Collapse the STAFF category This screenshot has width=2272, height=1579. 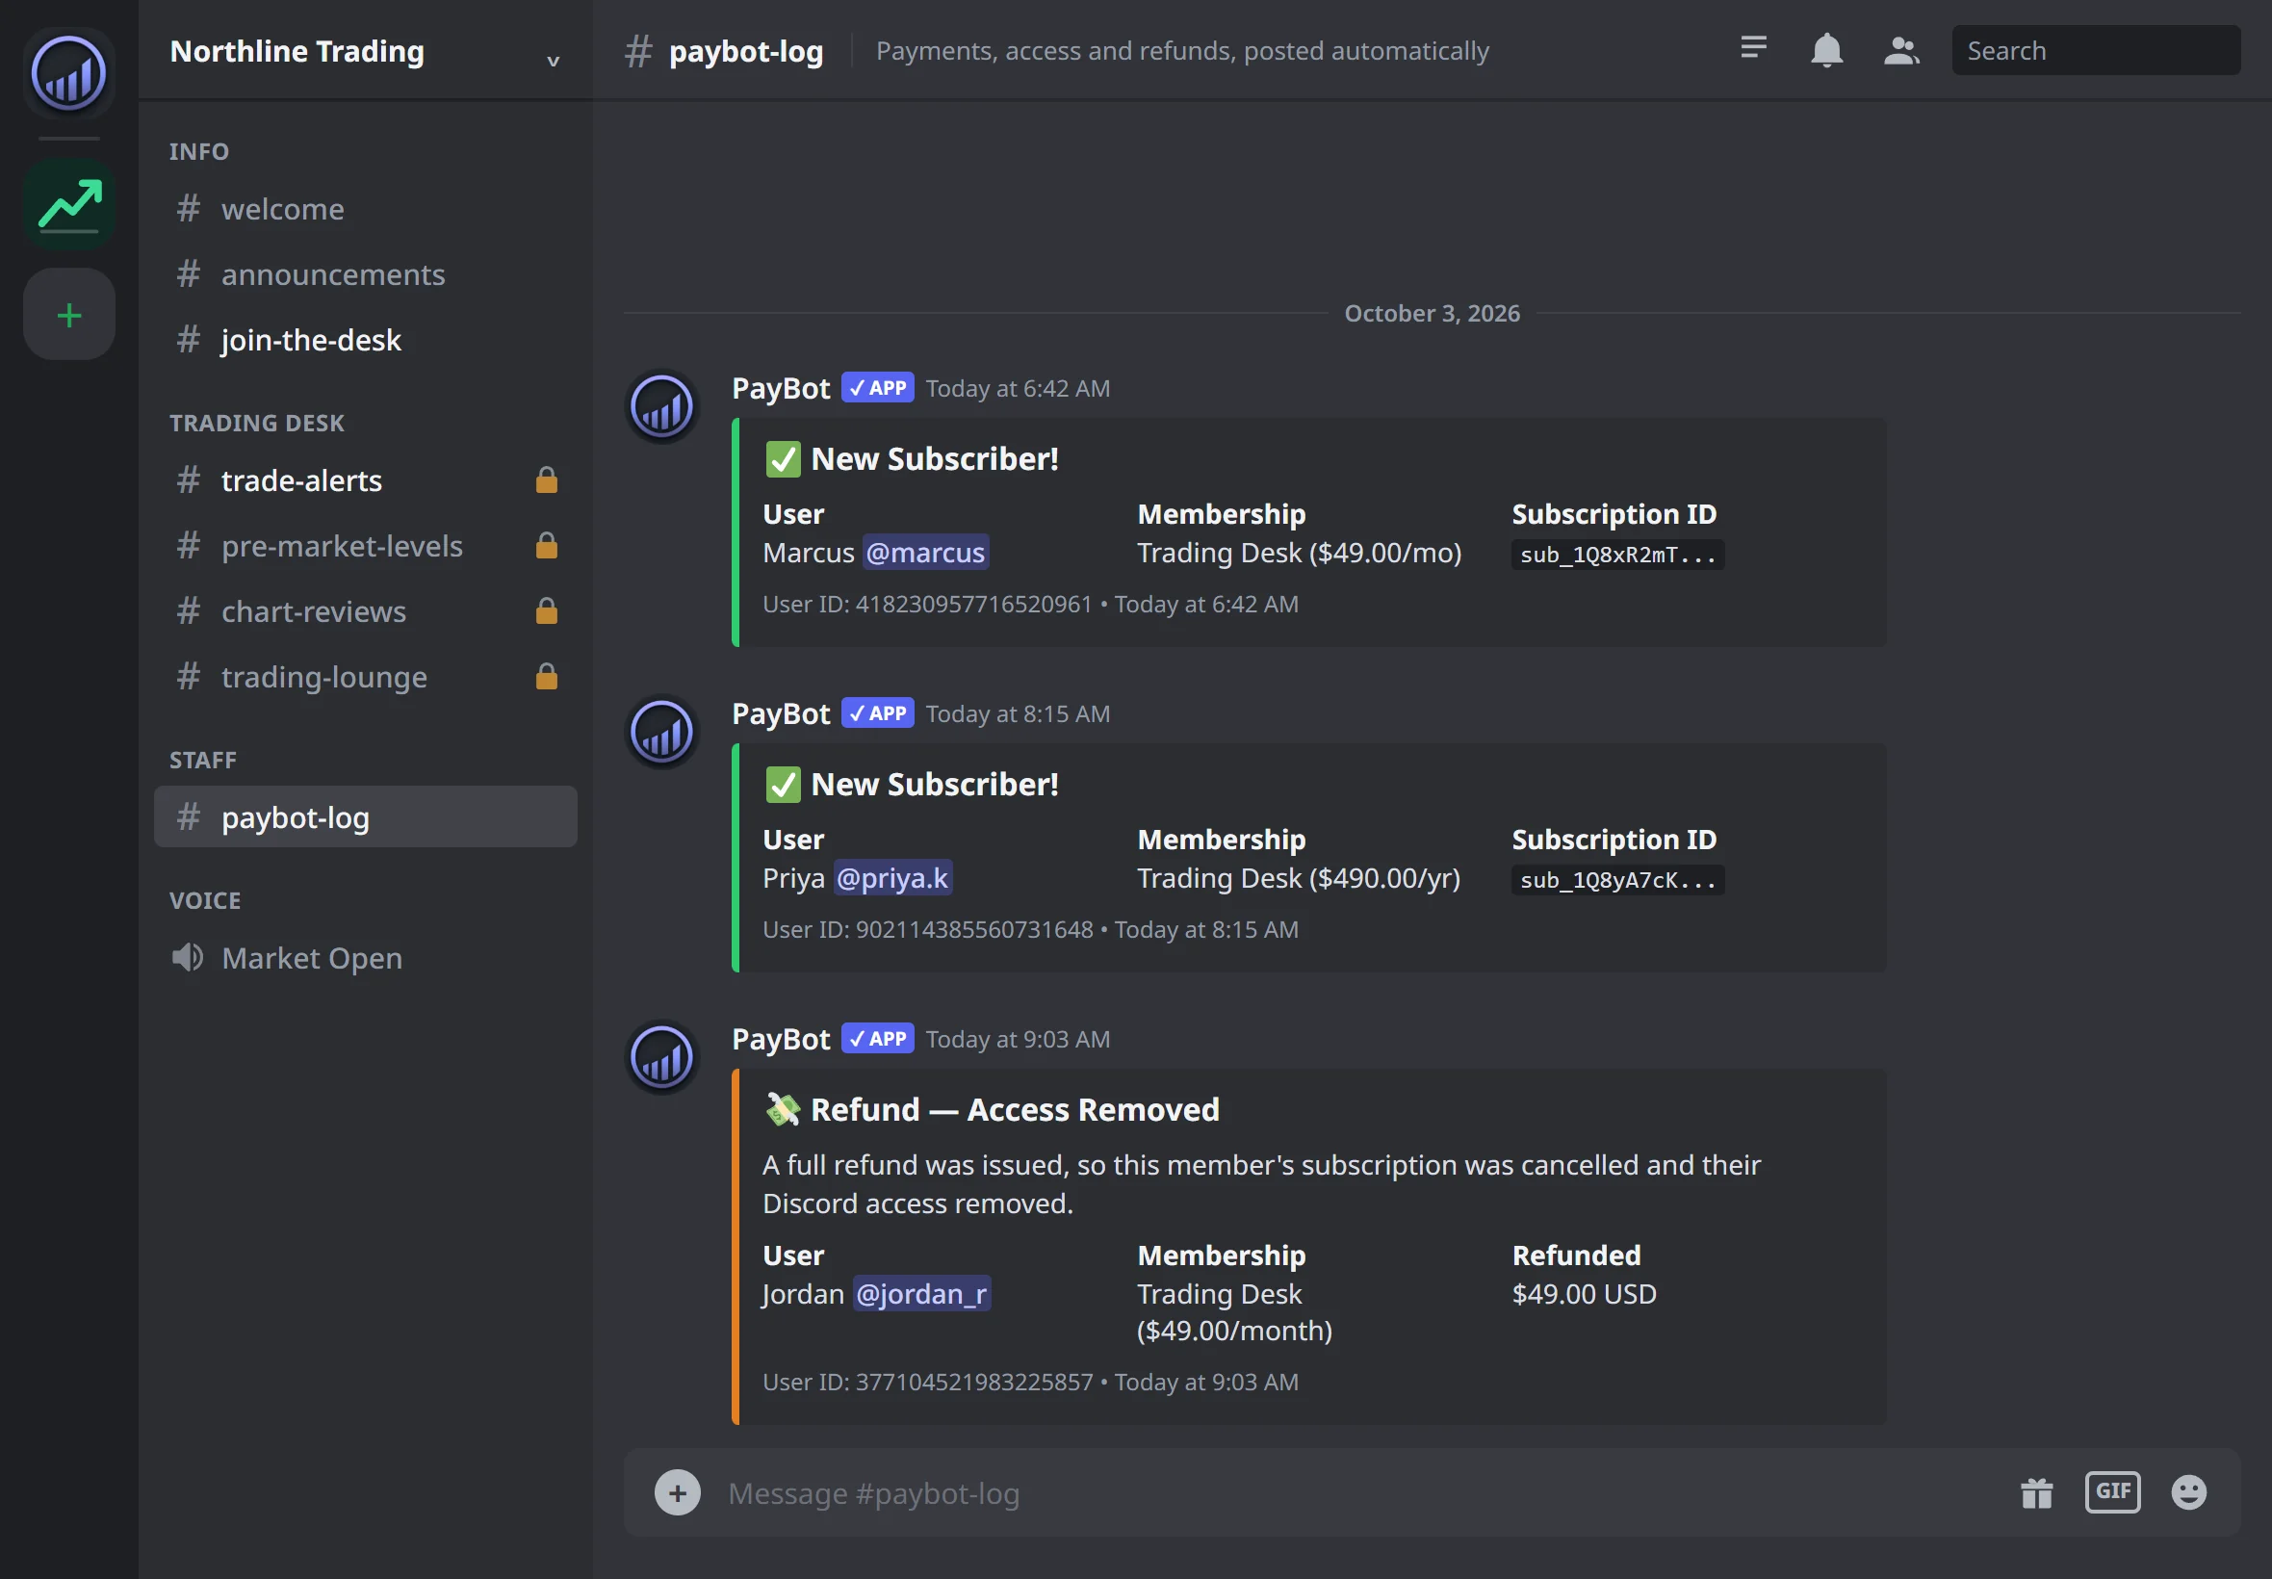point(203,760)
